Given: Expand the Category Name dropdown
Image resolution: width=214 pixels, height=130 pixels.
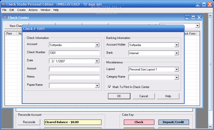Looking at the screenshot, I should point(177,78).
